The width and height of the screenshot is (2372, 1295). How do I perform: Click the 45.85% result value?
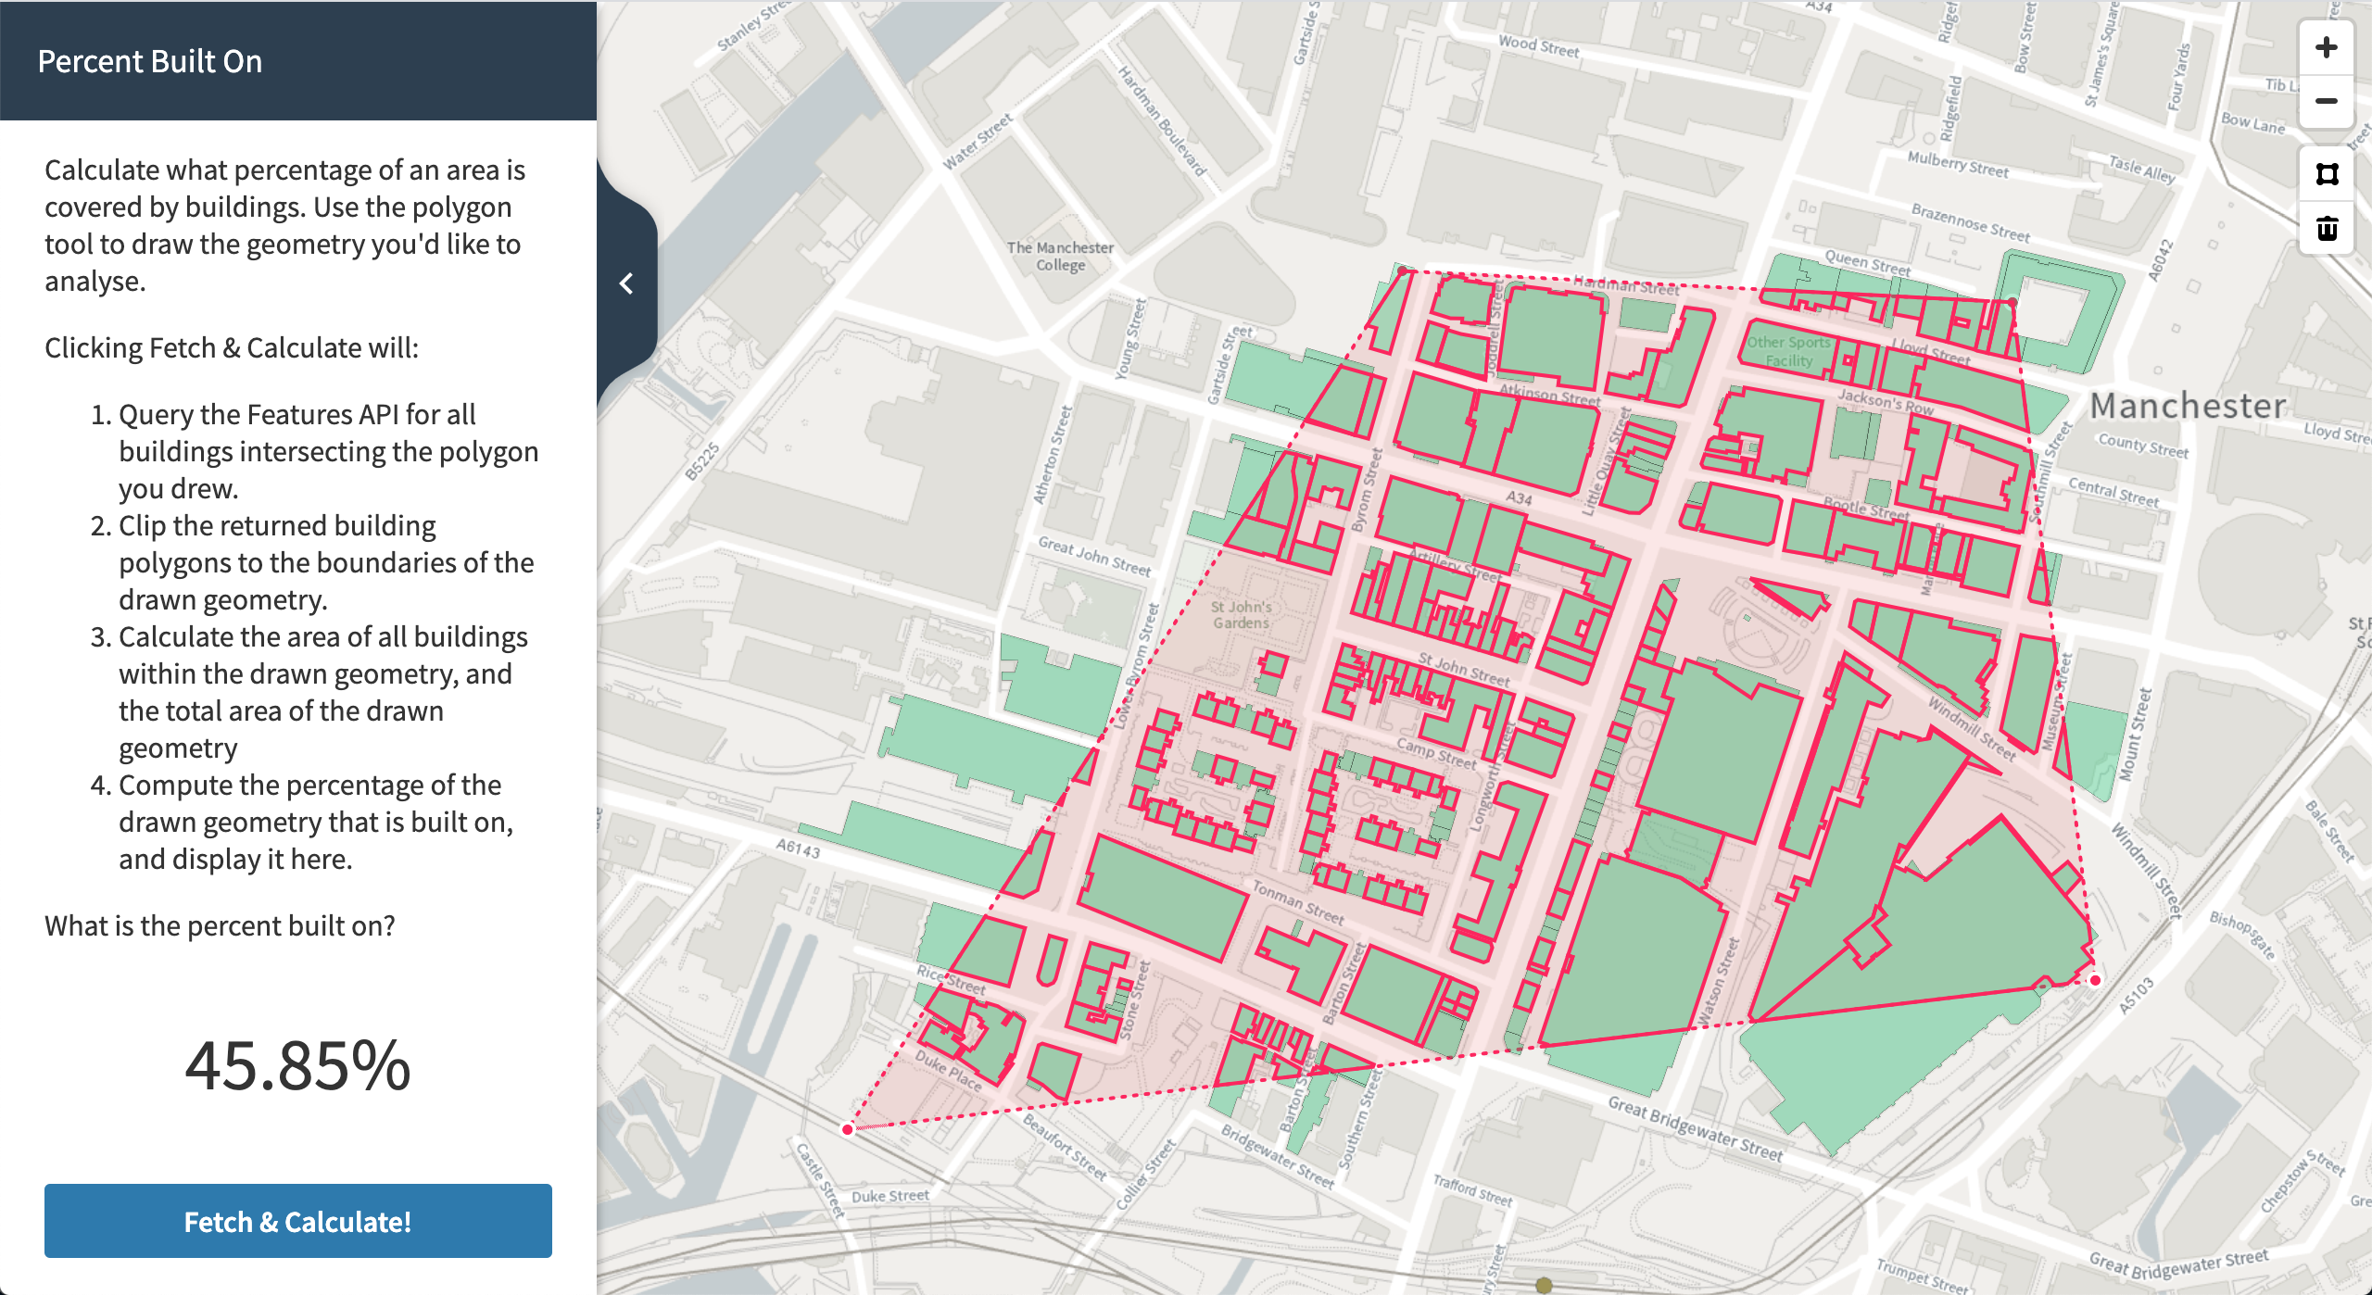click(297, 1065)
